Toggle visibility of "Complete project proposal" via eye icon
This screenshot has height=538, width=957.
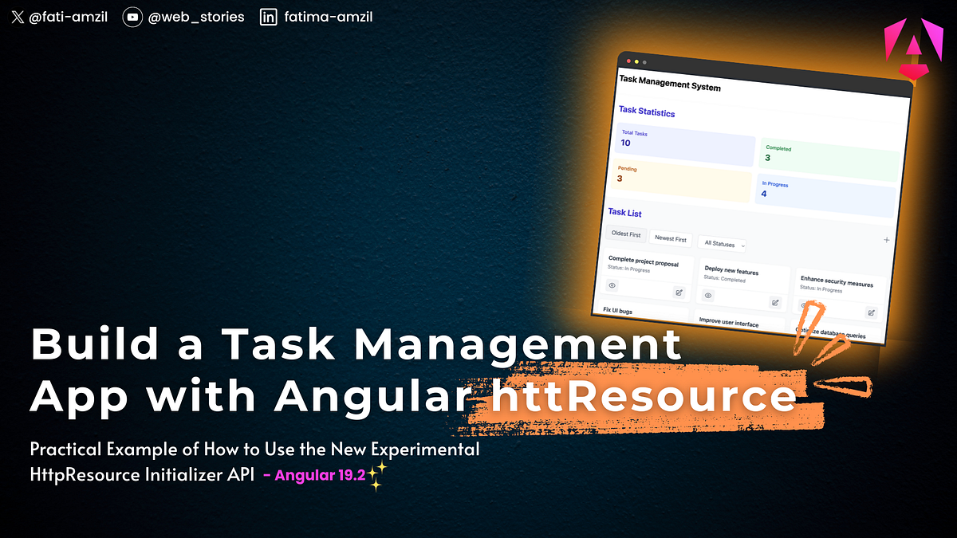[612, 286]
